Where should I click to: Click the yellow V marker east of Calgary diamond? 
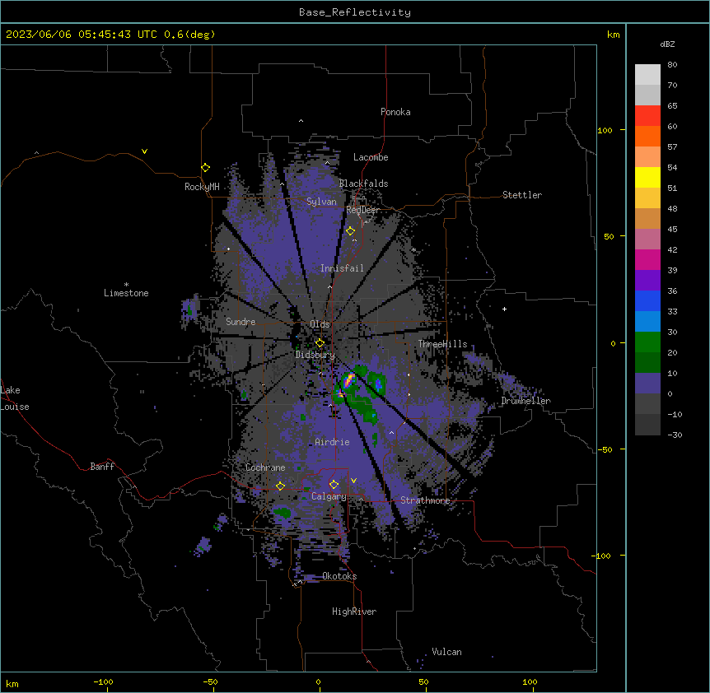pyautogui.click(x=353, y=481)
